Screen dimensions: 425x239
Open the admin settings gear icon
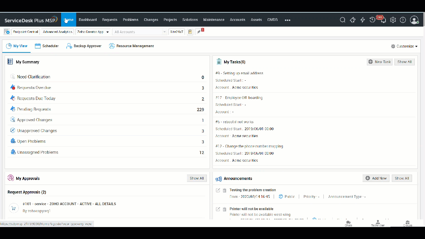(393, 20)
